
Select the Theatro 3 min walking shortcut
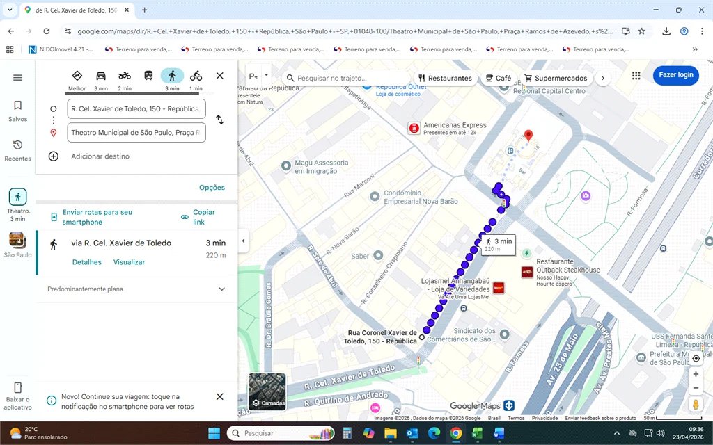click(17, 204)
